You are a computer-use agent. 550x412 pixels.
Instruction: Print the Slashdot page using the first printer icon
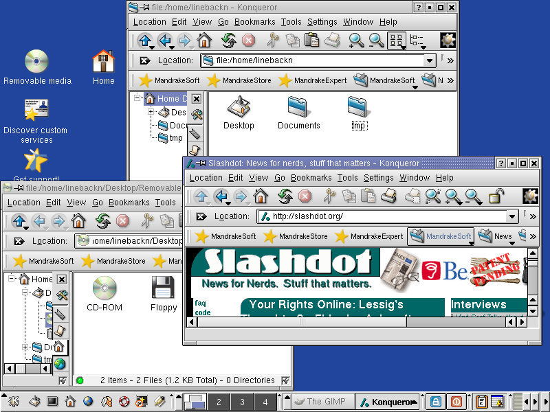[x=388, y=196]
